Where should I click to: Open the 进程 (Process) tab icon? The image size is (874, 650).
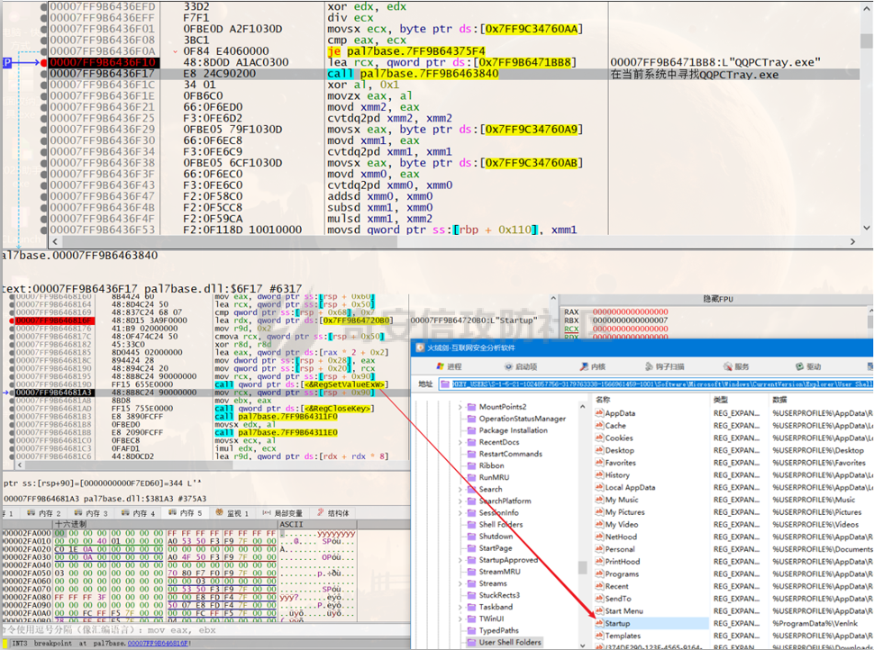click(441, 366)
